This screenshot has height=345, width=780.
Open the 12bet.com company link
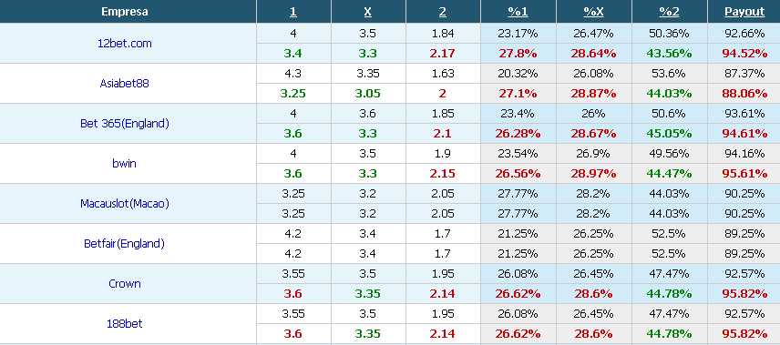click(124, 44)
